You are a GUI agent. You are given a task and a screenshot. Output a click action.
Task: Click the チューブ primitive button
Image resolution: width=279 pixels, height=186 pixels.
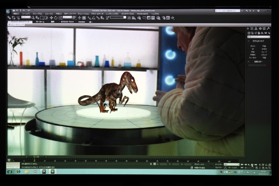pos(264,52)
